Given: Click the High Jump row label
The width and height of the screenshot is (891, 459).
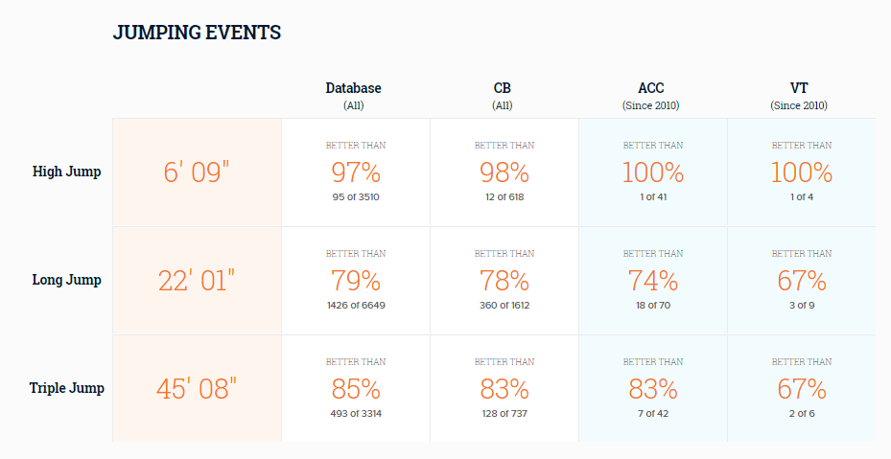Looking at the screenshot, I should 66,172.
